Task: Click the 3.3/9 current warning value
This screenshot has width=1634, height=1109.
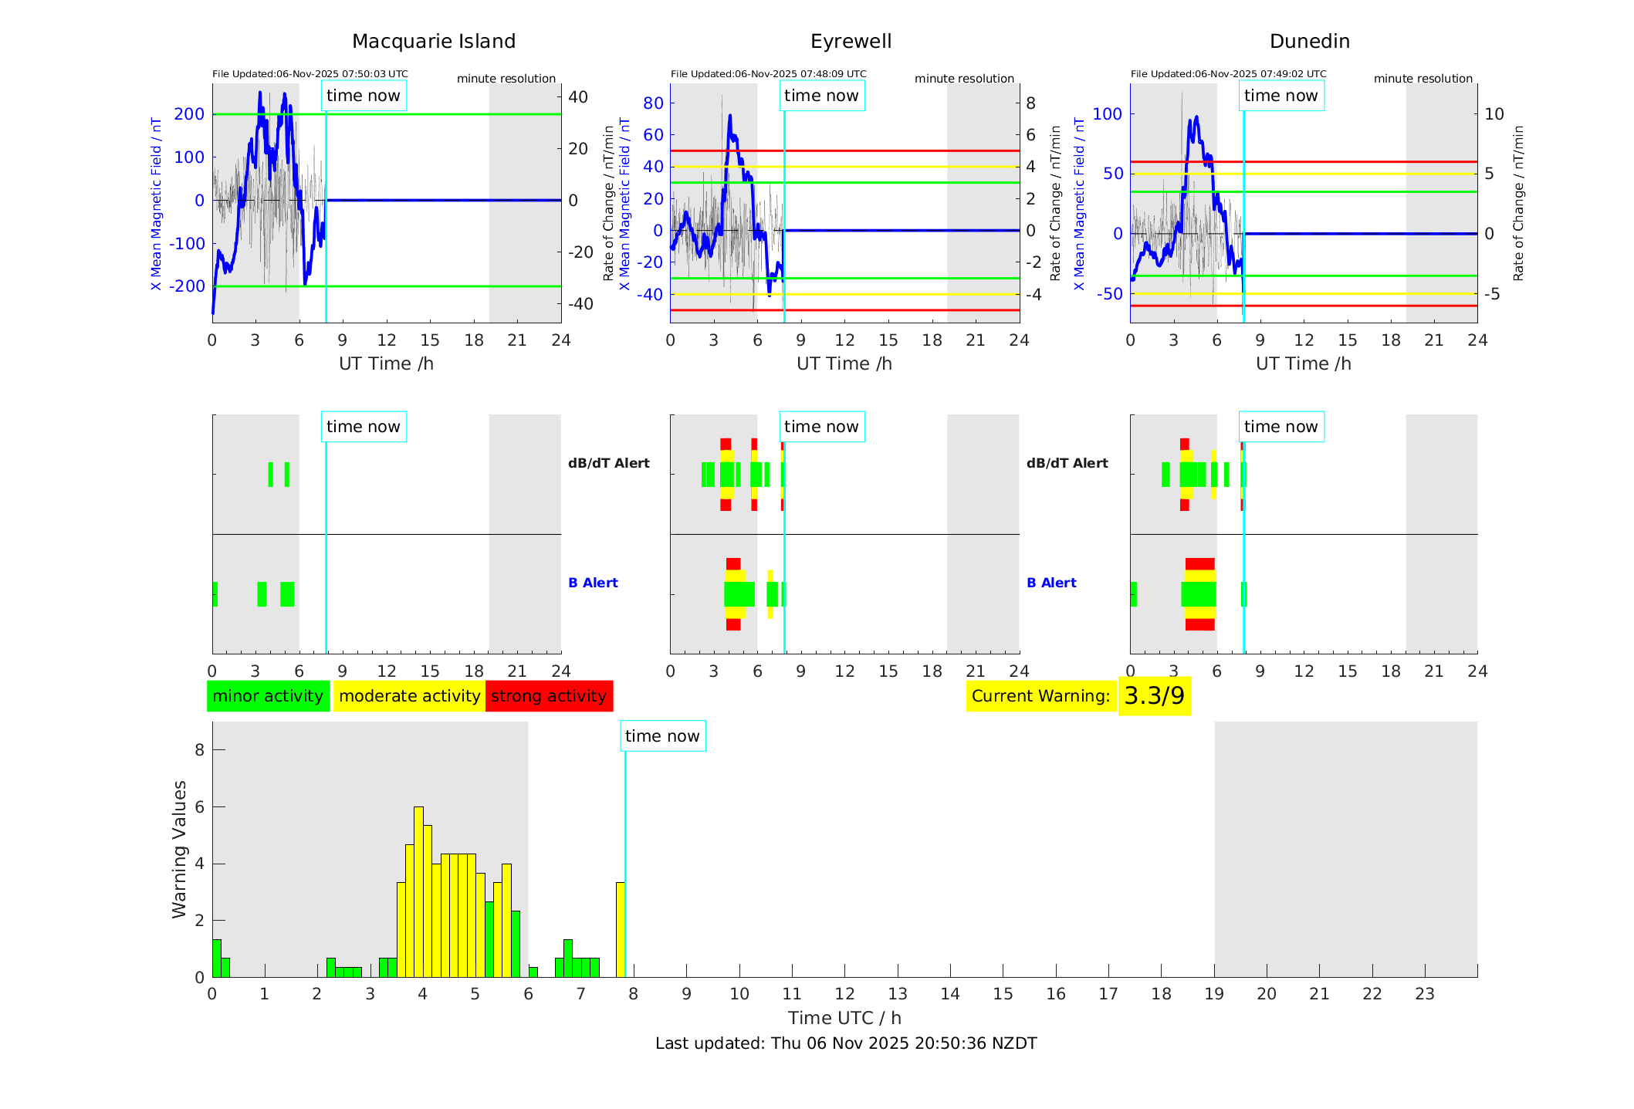Action: (x=1154, y=696)
